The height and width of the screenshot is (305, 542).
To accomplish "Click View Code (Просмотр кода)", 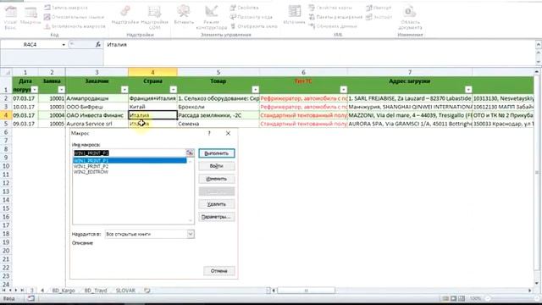I will point(252,17).
